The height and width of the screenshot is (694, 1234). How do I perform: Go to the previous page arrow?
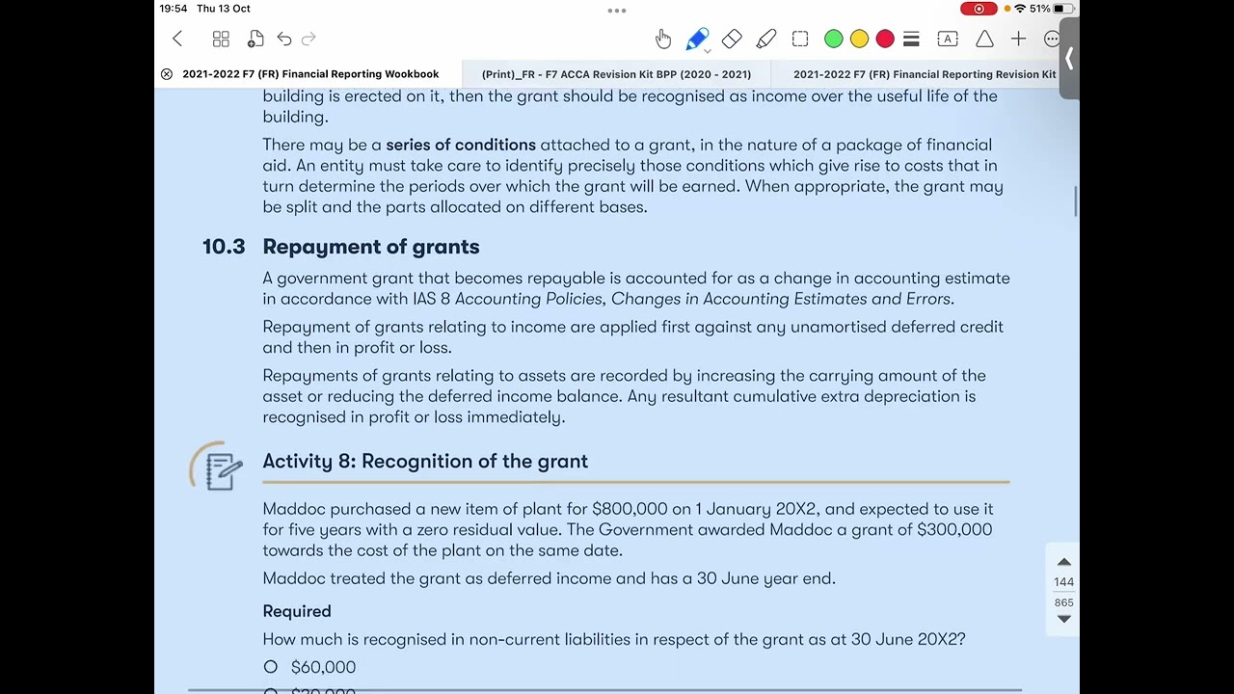pyautogui.click(x=1064, y=562)
